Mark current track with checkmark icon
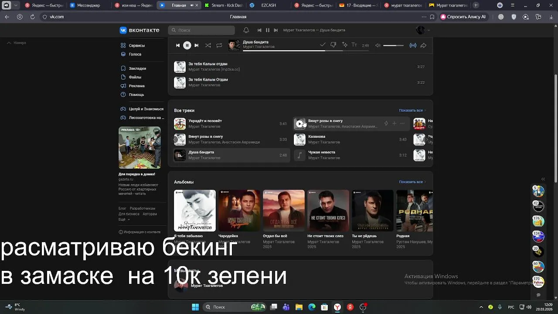 pyautogui.click(x=323, y=45)
